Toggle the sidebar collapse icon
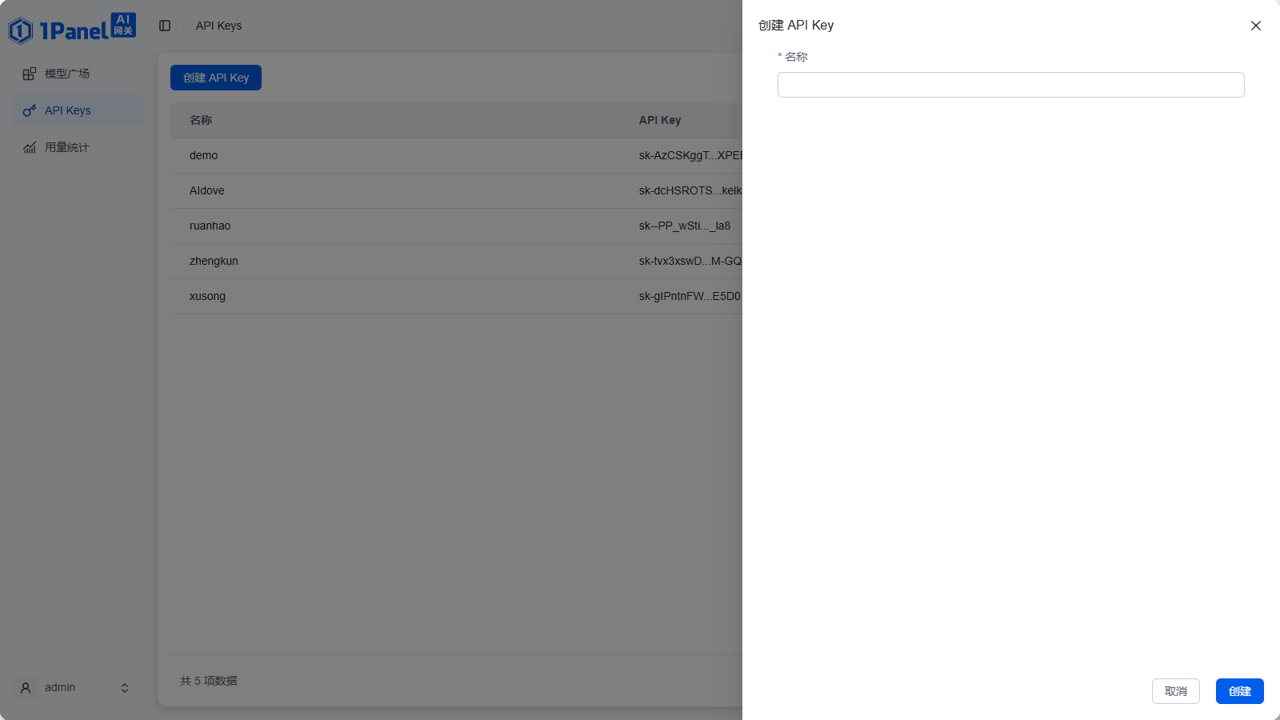 click(x=165, y=26)
